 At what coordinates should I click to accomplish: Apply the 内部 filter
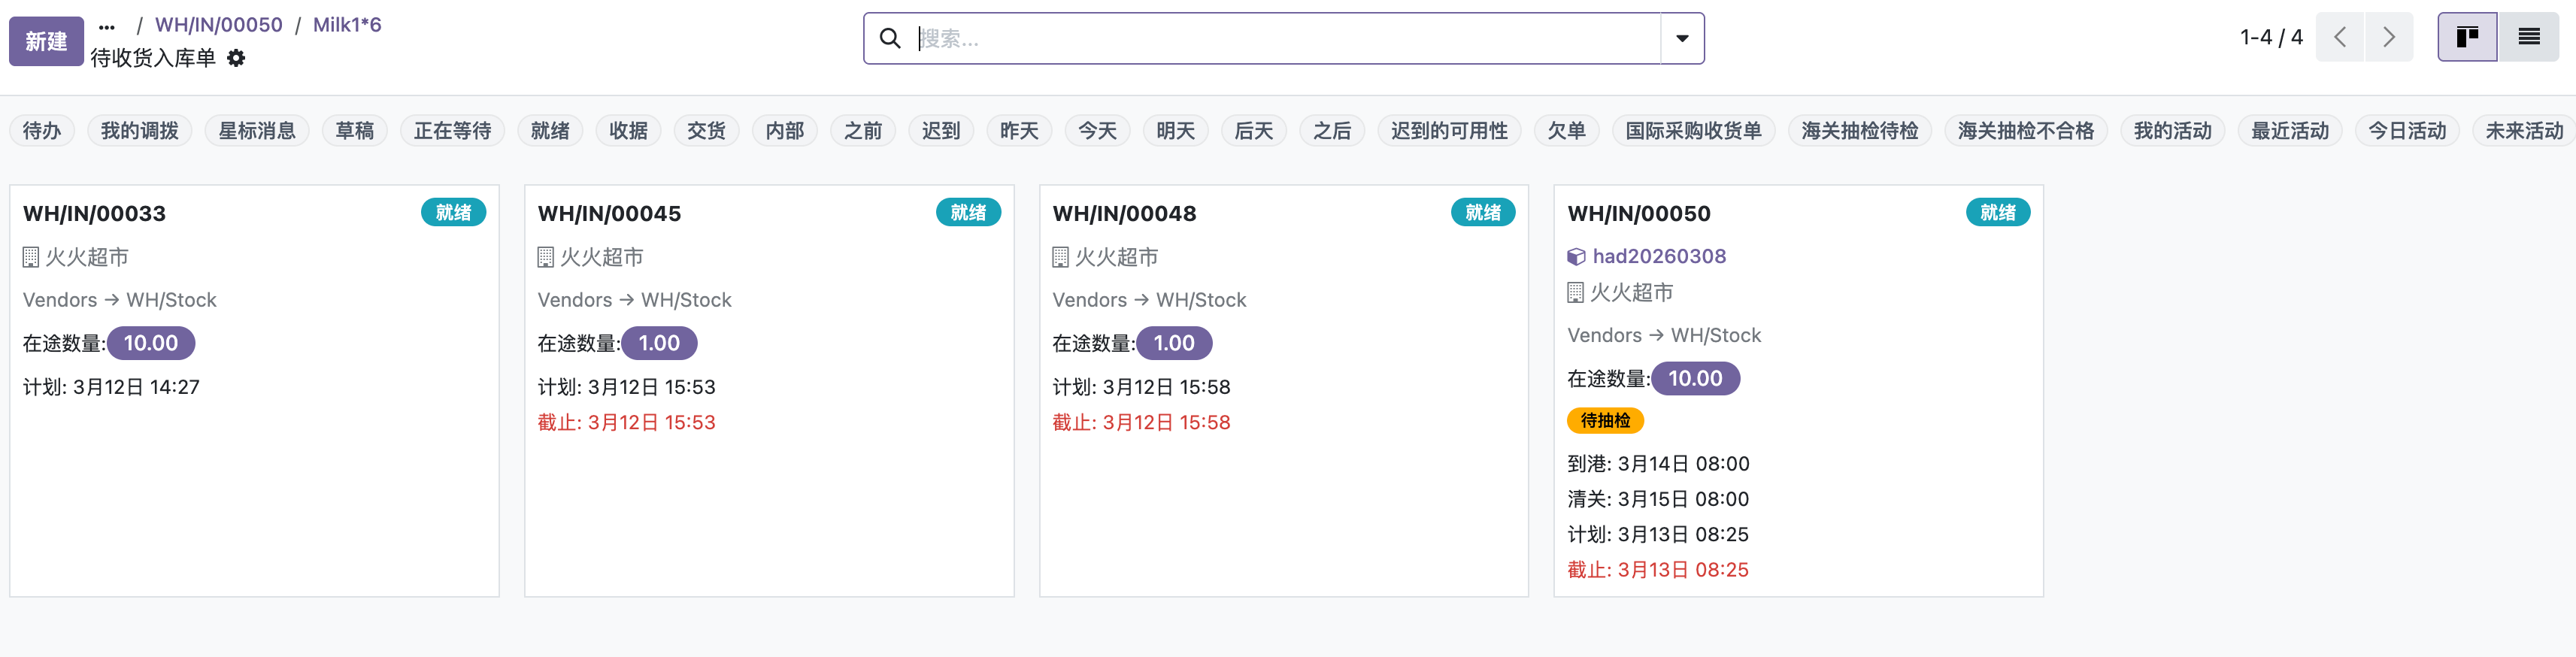(x=785, y=131)
